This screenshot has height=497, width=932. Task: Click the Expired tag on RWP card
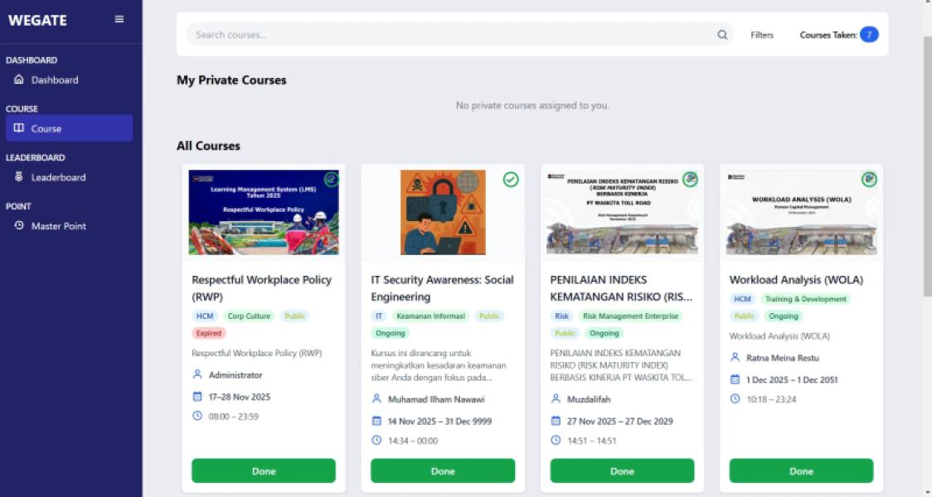209,333
